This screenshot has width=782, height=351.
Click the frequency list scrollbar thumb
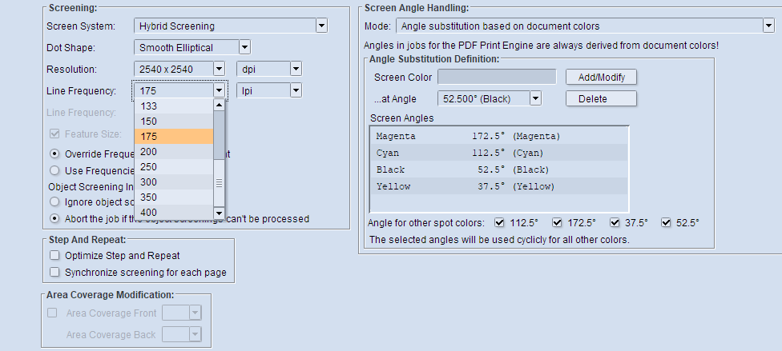pyautogui.click(x=219, y=182)
